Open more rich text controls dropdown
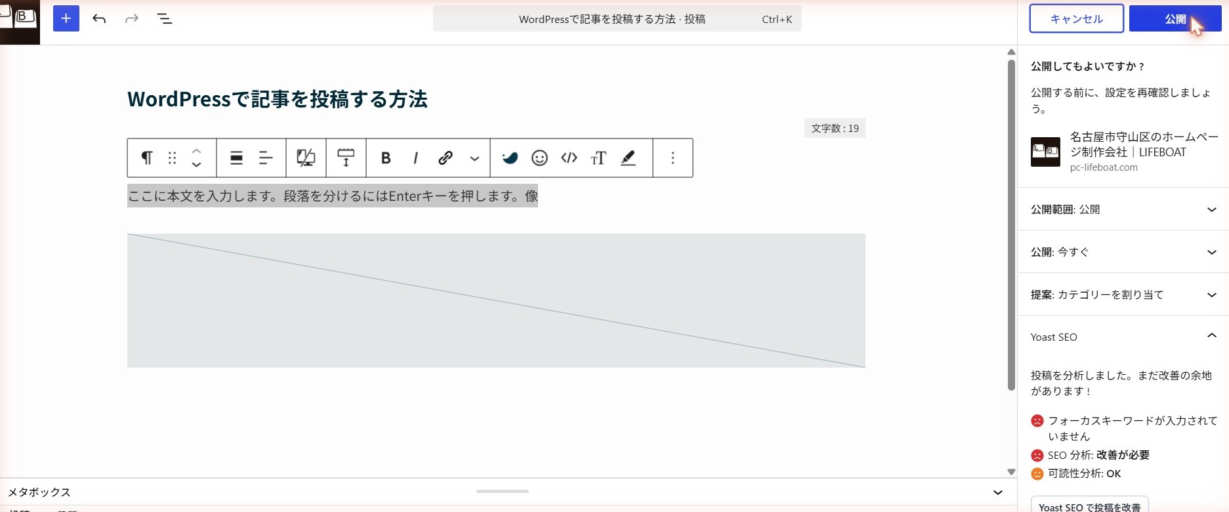The width and height of the screenshot is (1229, 512). (474, 158)
